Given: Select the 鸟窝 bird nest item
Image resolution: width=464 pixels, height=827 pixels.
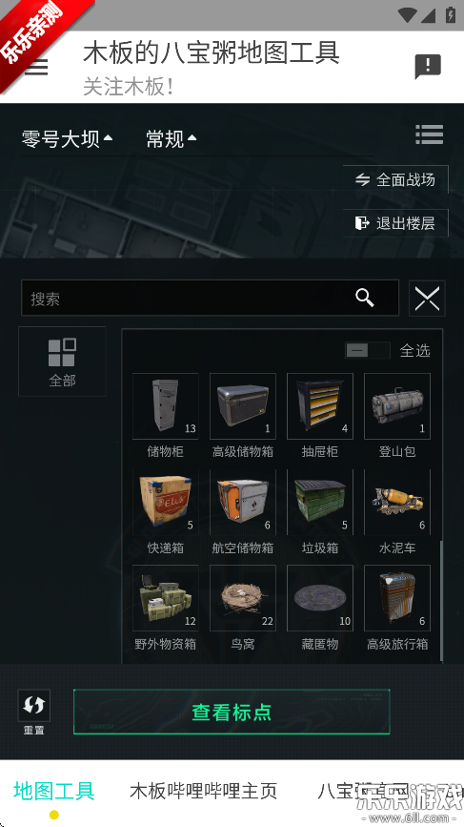Looking at the screenshot, I should tap(243, 609).
